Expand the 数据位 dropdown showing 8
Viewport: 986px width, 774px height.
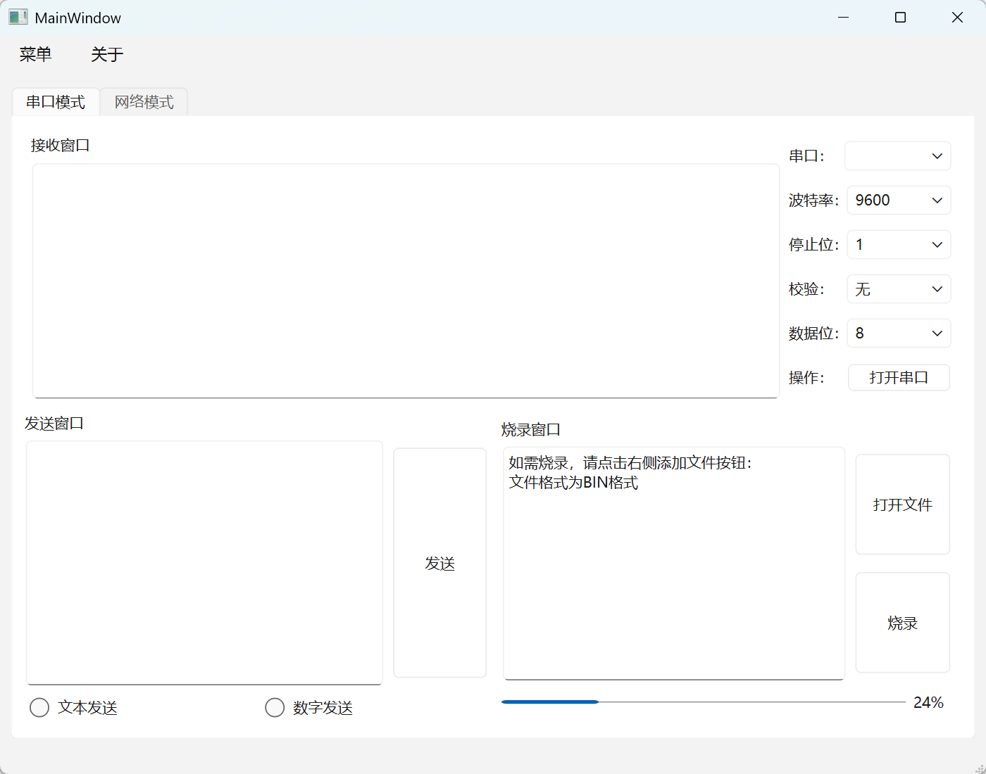(899, 334)
